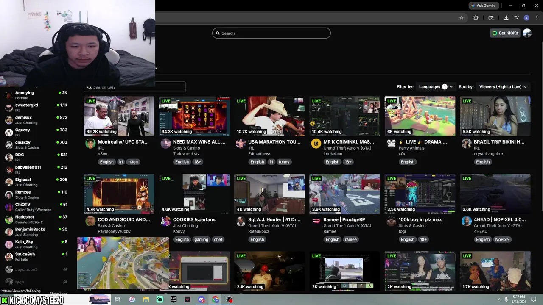Click '100k buy in plz max' title
This screenshot has height=305, width=543.
[x=420, y=219]
